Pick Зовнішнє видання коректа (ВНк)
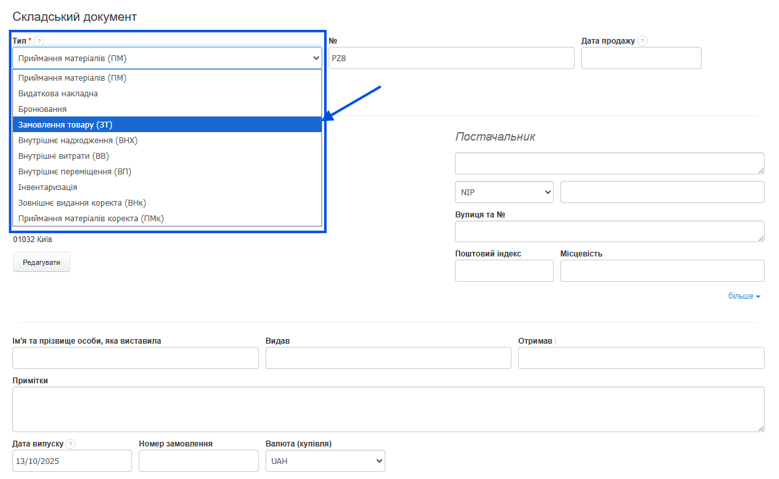Viewport: 779px width, 479px height. click(167, 202)
